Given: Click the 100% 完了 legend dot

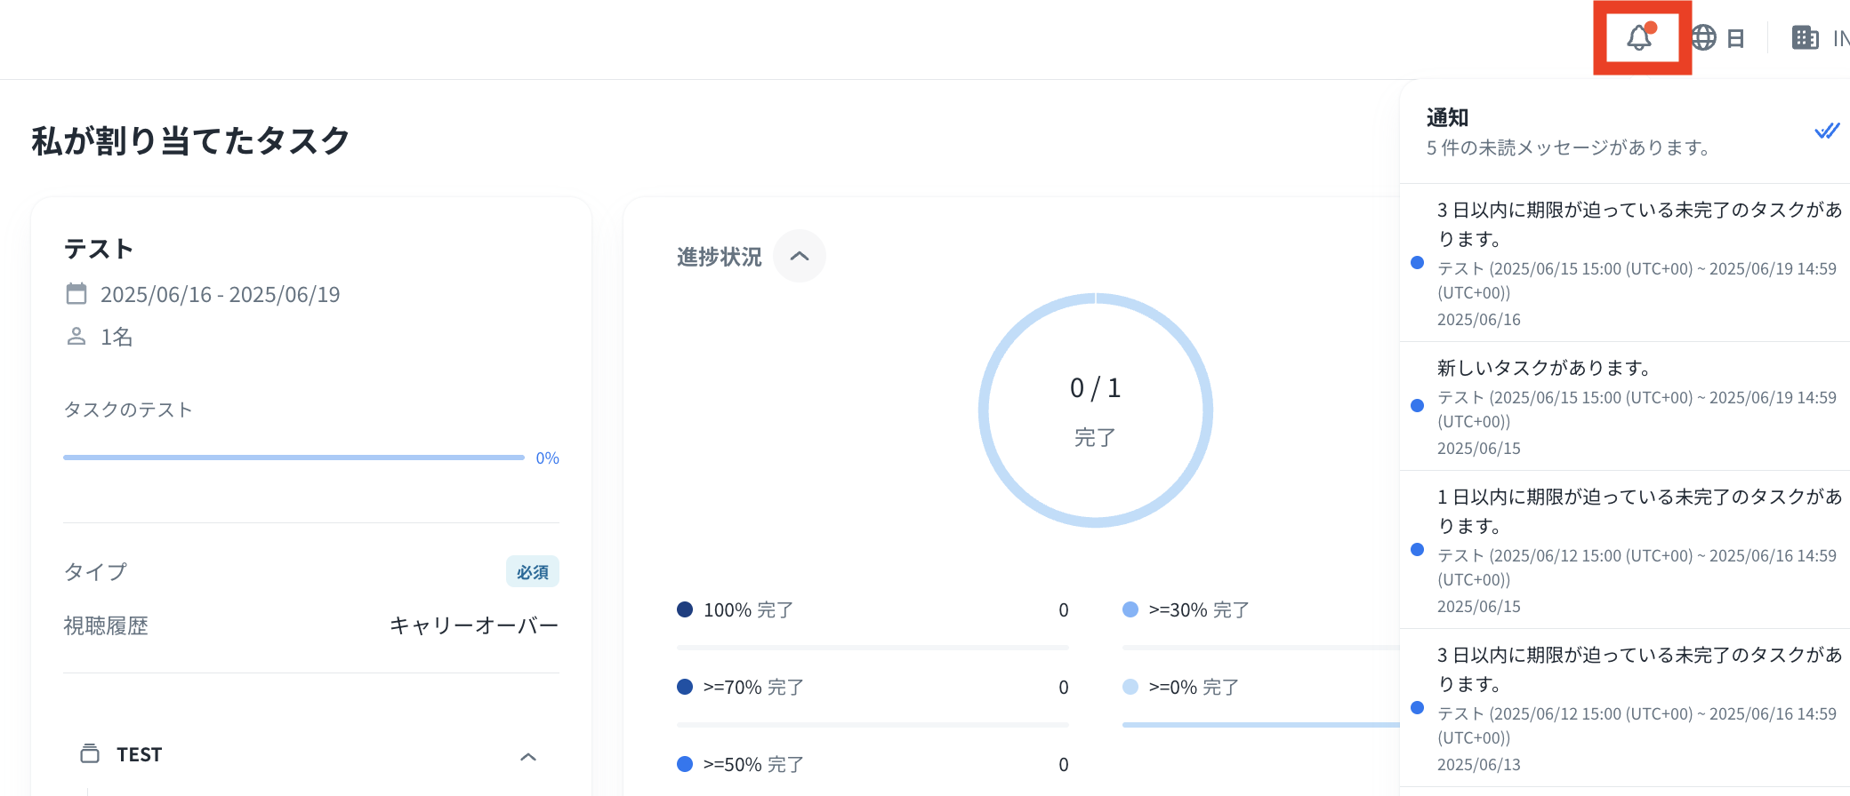Looking at the screenshot, I should point(685,609).
